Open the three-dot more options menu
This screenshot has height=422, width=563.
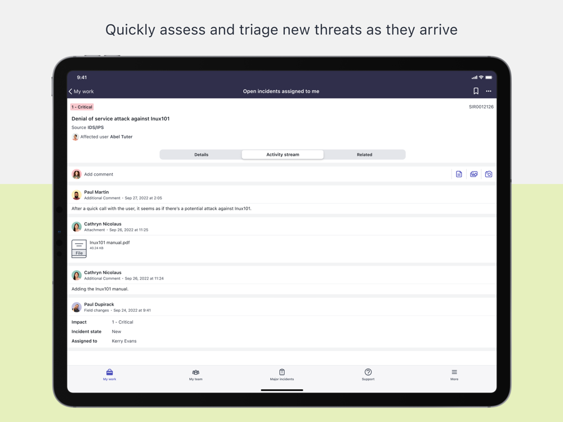click(x=489, y=91)
